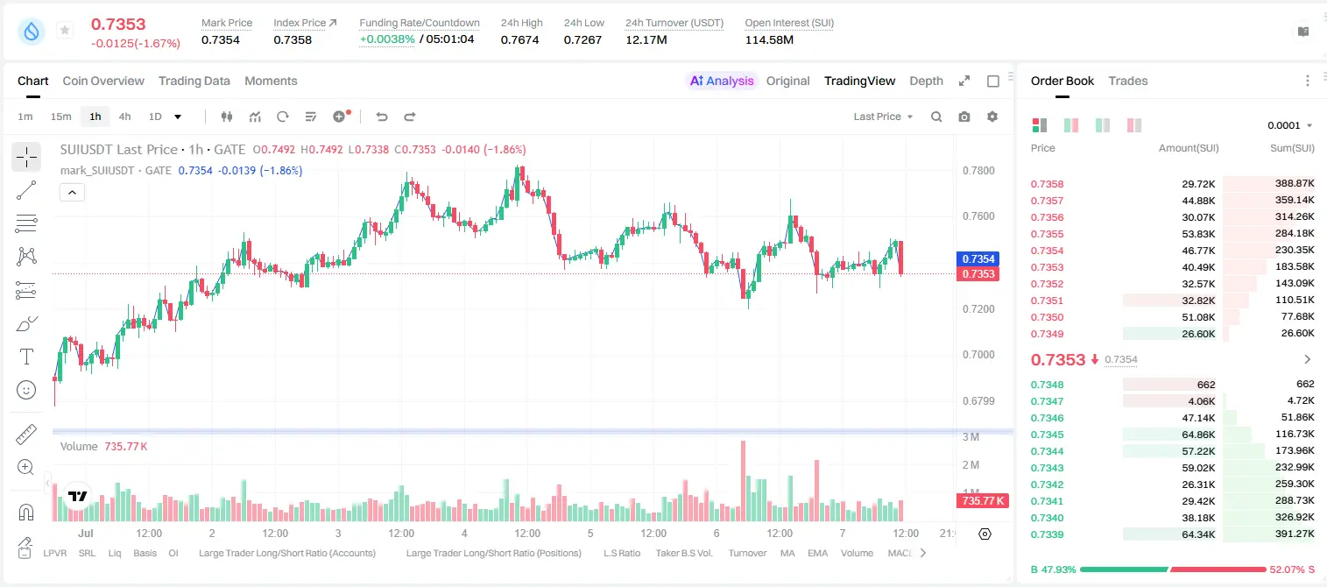1327x587 pixels.
Task: Enable the magnet snap tool
Action: coord(26,513)
